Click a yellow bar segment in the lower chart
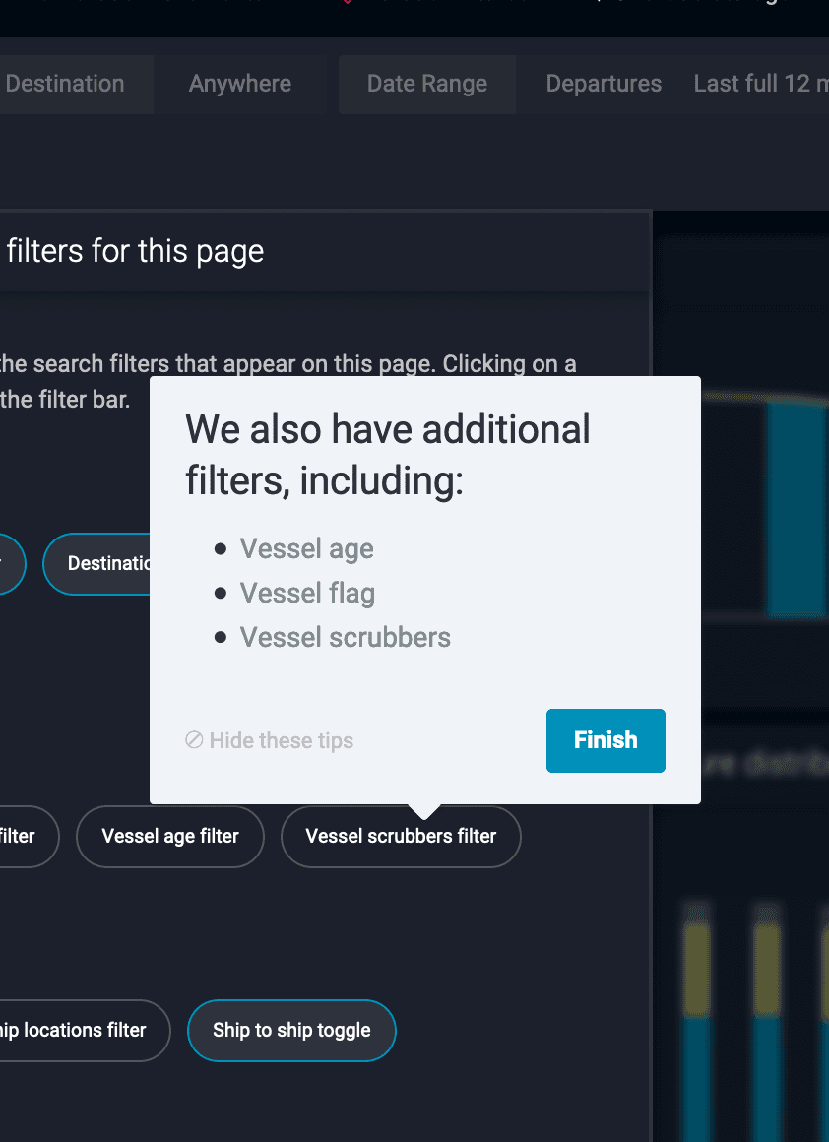Viewport: 829px width, 1142px height. pyautogui.click(x=696, y=969)
